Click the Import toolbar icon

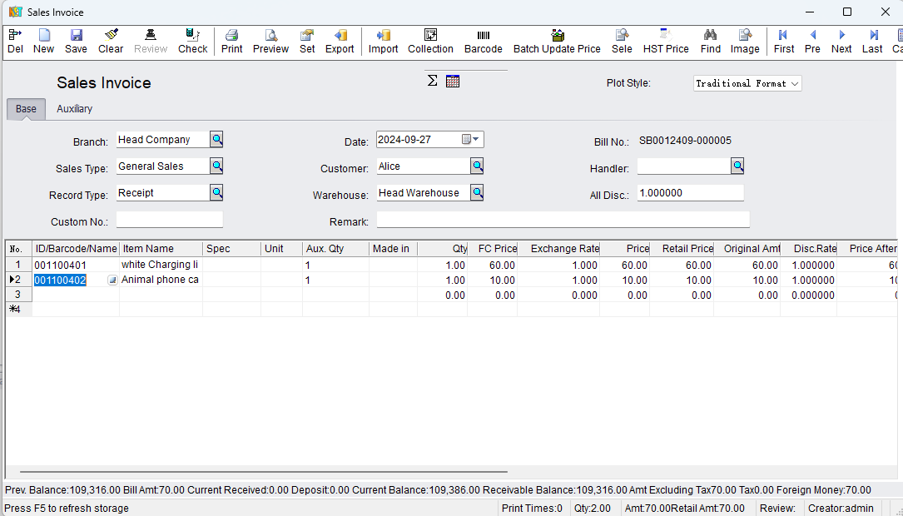point(383,35)
